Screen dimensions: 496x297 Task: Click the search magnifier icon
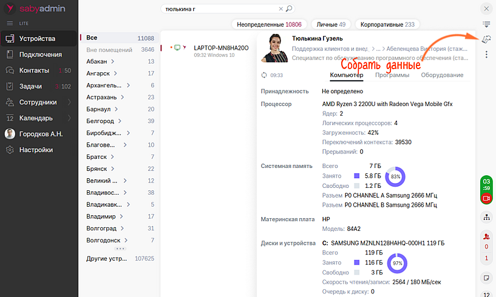(x=290, y=9)
